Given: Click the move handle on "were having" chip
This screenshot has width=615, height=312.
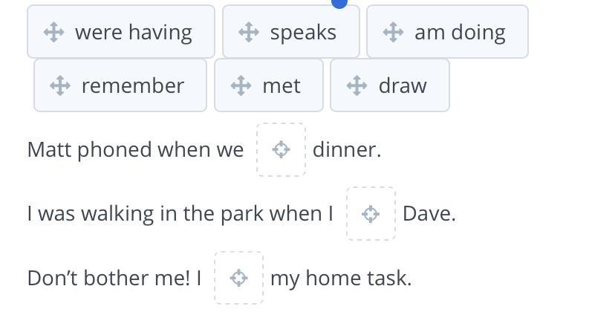Looking at the screenshot, I should click(x=53, y=32).
